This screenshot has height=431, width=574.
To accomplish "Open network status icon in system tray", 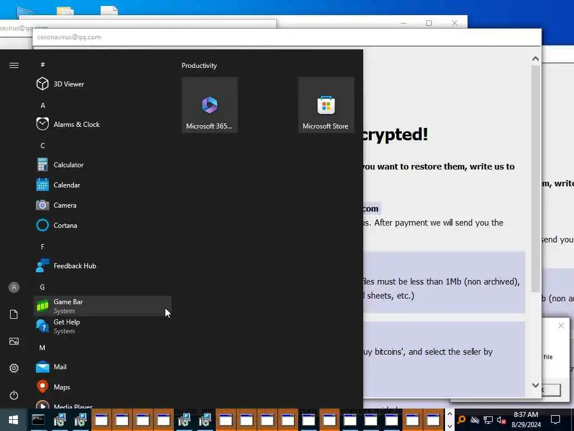I will coord(488,420).
